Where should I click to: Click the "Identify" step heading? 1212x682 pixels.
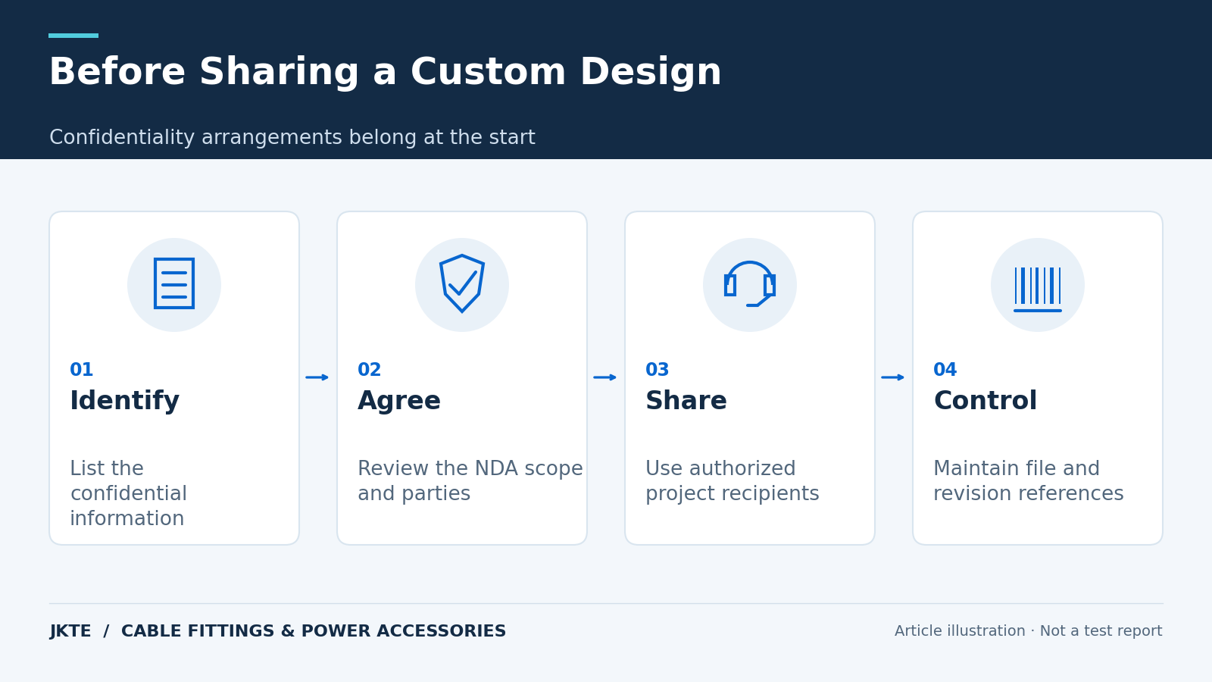coord(125,401)
